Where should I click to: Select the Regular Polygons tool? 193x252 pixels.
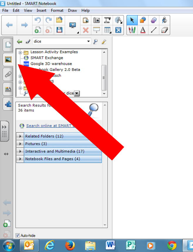154,20
